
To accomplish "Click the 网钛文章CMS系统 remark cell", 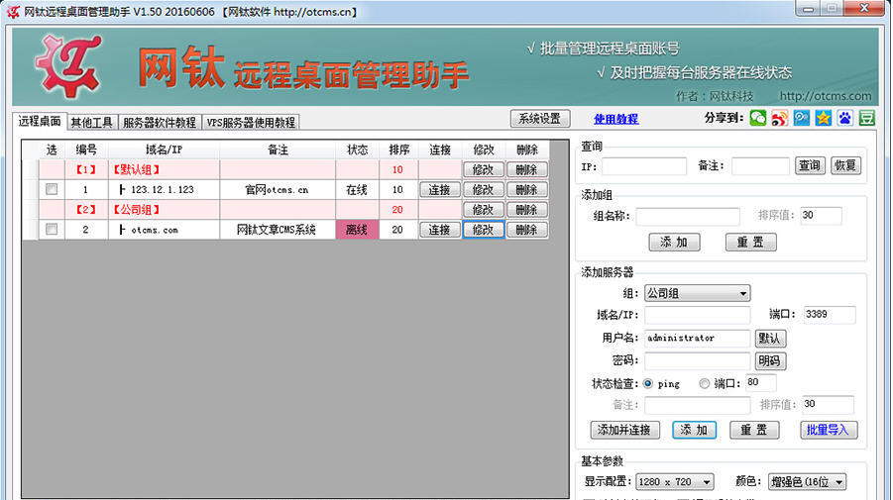I will [278, 230].
